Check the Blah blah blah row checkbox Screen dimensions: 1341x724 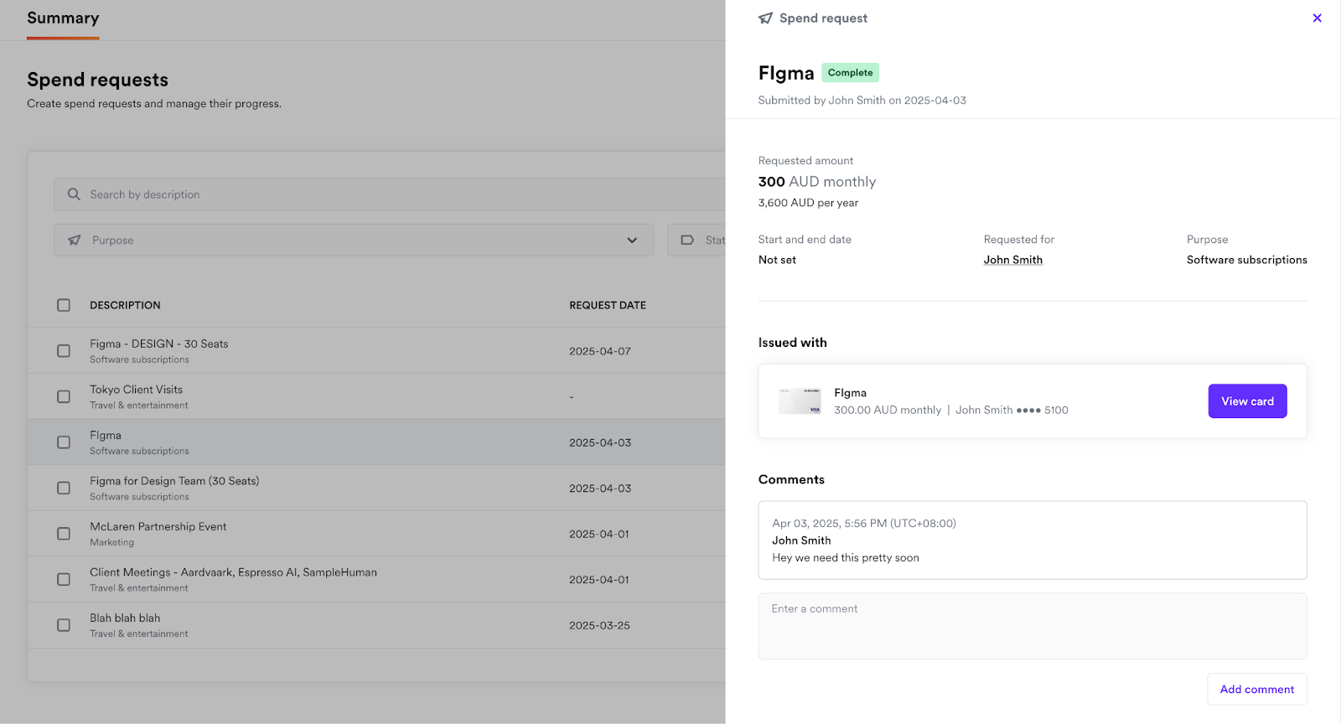click(x=64, y=625)
